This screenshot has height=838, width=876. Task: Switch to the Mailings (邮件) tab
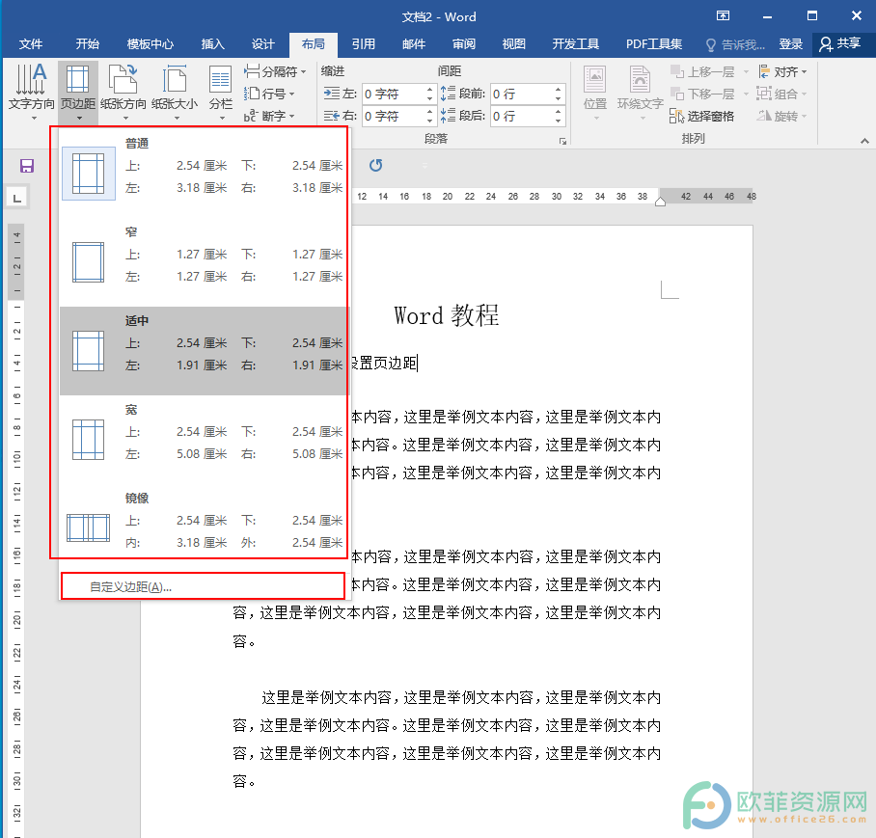[x=414, y=44]
